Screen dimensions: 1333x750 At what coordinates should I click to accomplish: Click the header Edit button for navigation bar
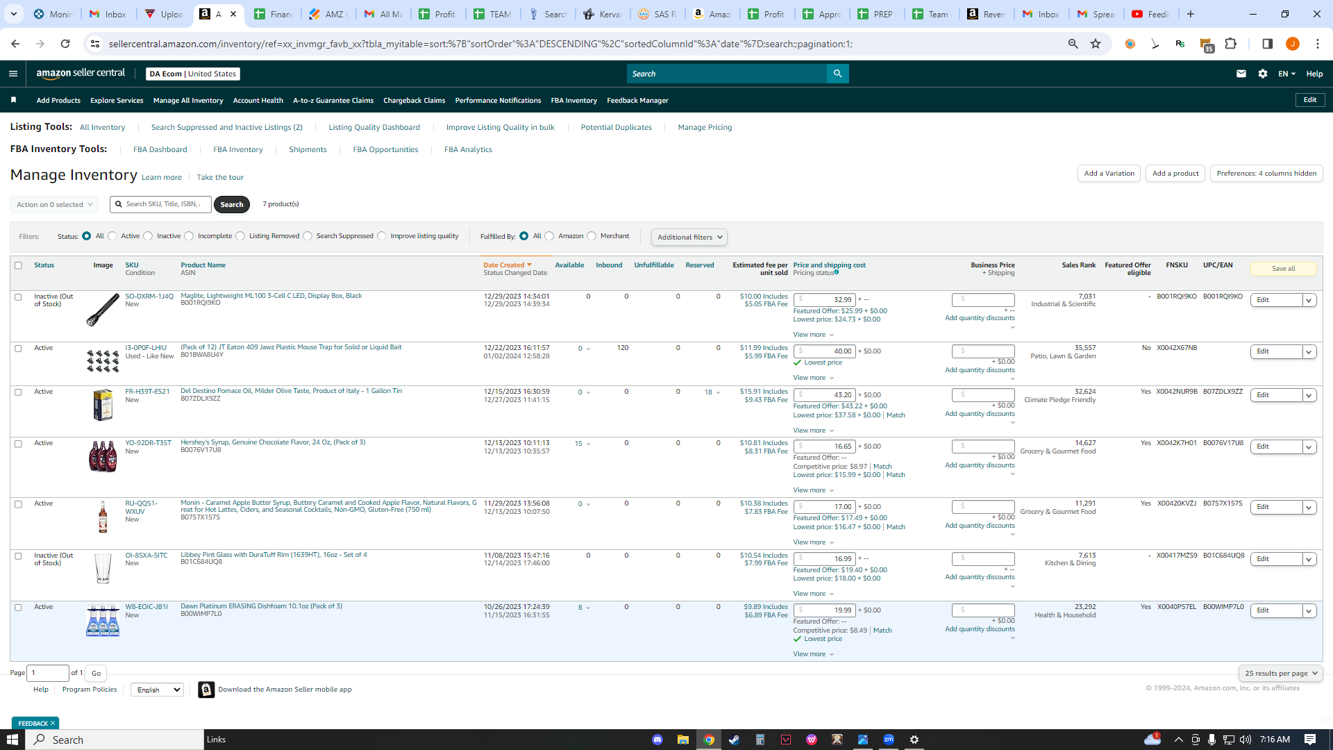[1310, 100]
